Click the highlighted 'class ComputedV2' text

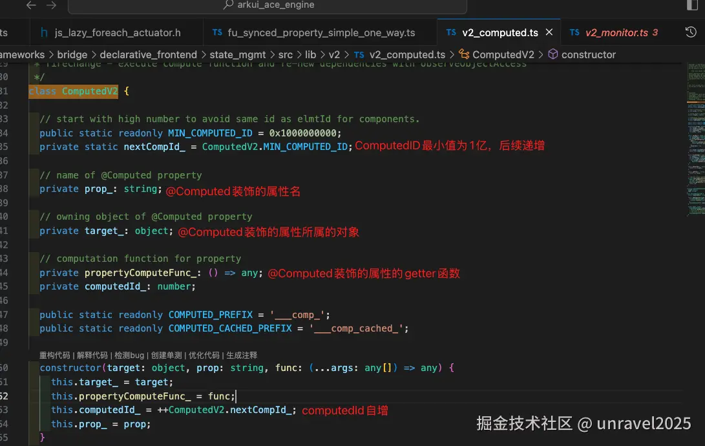point(73,91)
